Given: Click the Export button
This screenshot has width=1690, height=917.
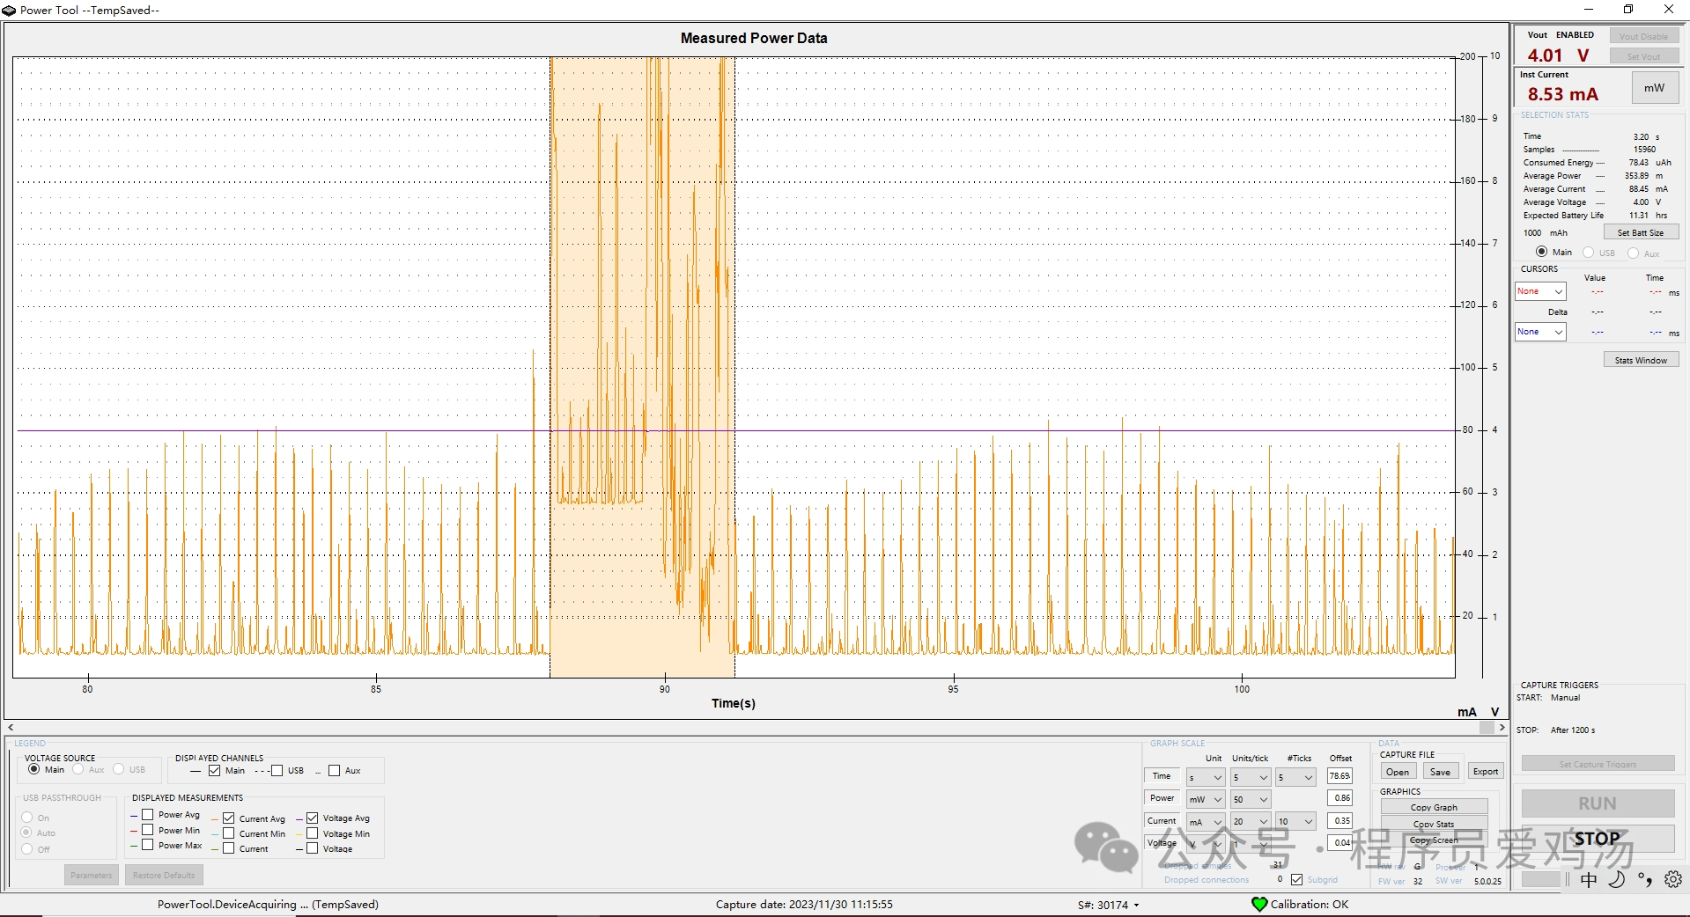Looking at the screenshot, I should (x=1486, y=772).
